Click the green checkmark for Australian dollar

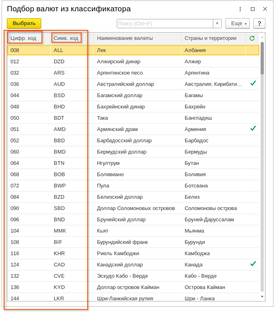coord(253,84)
